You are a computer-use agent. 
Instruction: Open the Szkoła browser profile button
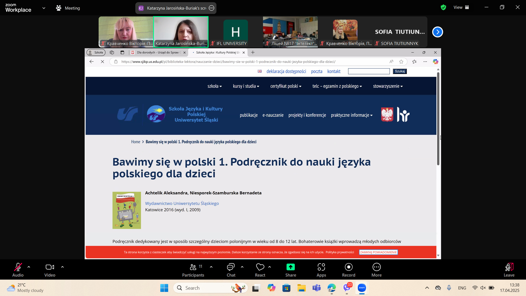96,52
